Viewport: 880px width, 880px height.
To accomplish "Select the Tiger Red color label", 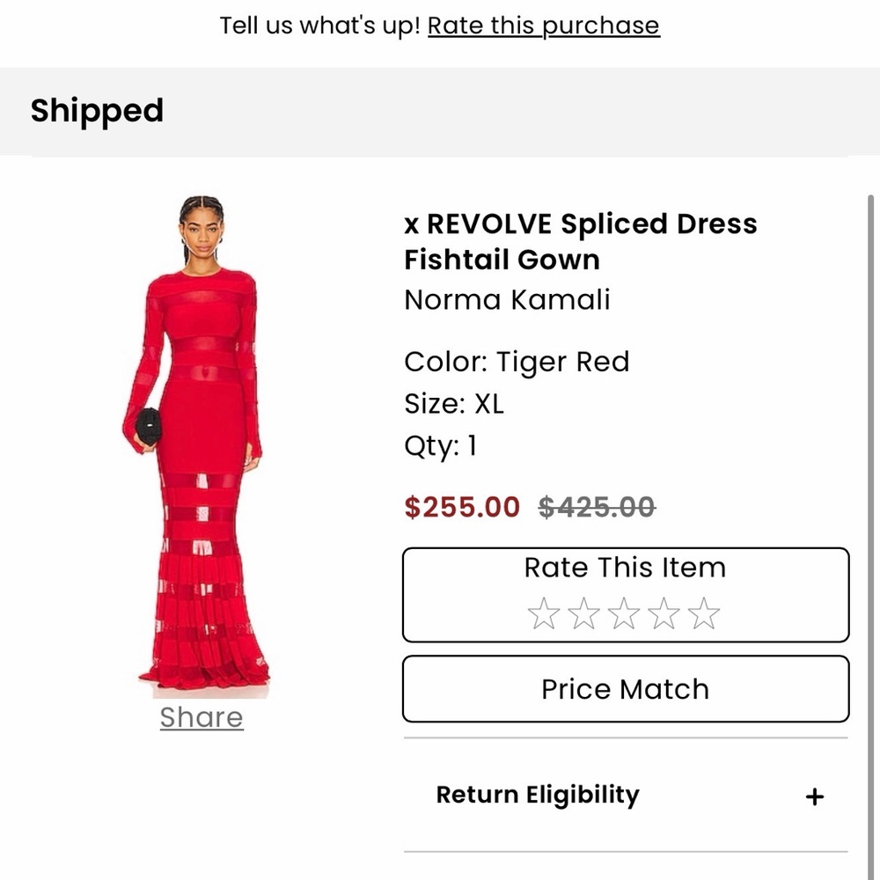I will point(517,362).
